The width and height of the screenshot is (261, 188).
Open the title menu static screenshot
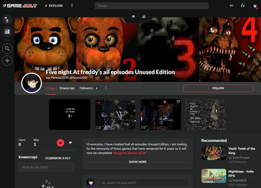click(206, 114)
